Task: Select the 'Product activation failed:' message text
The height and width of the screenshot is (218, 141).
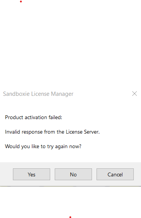Action: click(33, 117)
